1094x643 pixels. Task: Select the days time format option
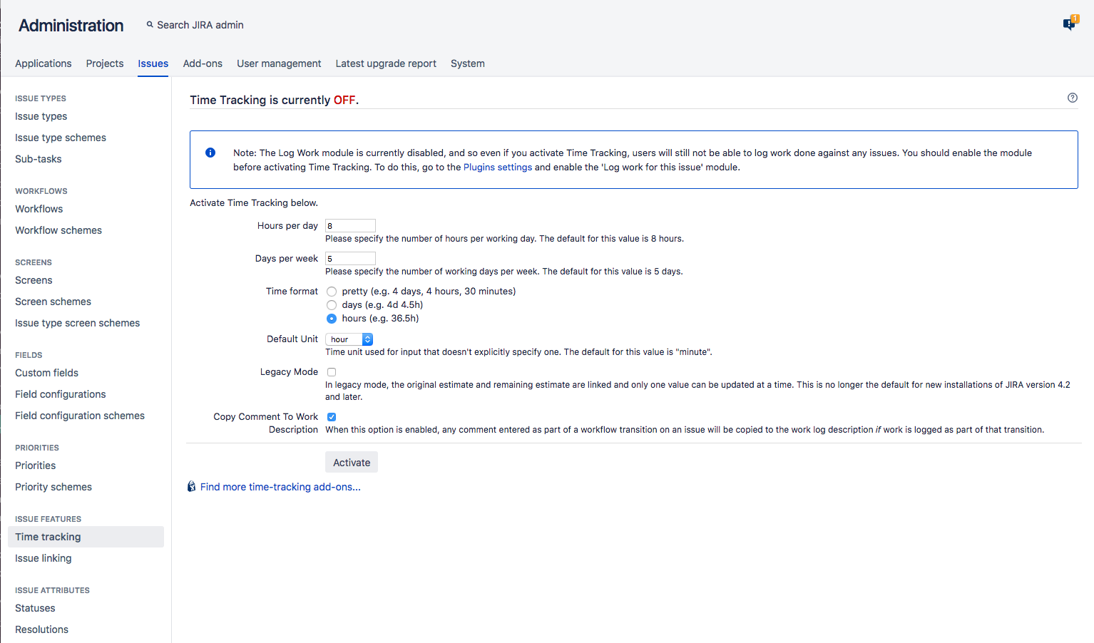(x=331, y=304)
